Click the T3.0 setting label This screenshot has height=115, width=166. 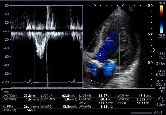click(162, 58)
